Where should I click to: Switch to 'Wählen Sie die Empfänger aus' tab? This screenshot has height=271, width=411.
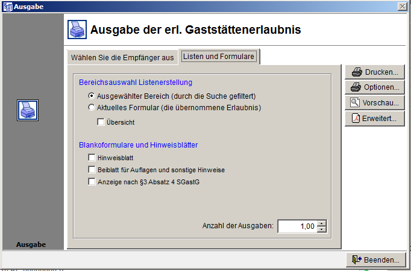pyautogui.click(x=122, y=57)
